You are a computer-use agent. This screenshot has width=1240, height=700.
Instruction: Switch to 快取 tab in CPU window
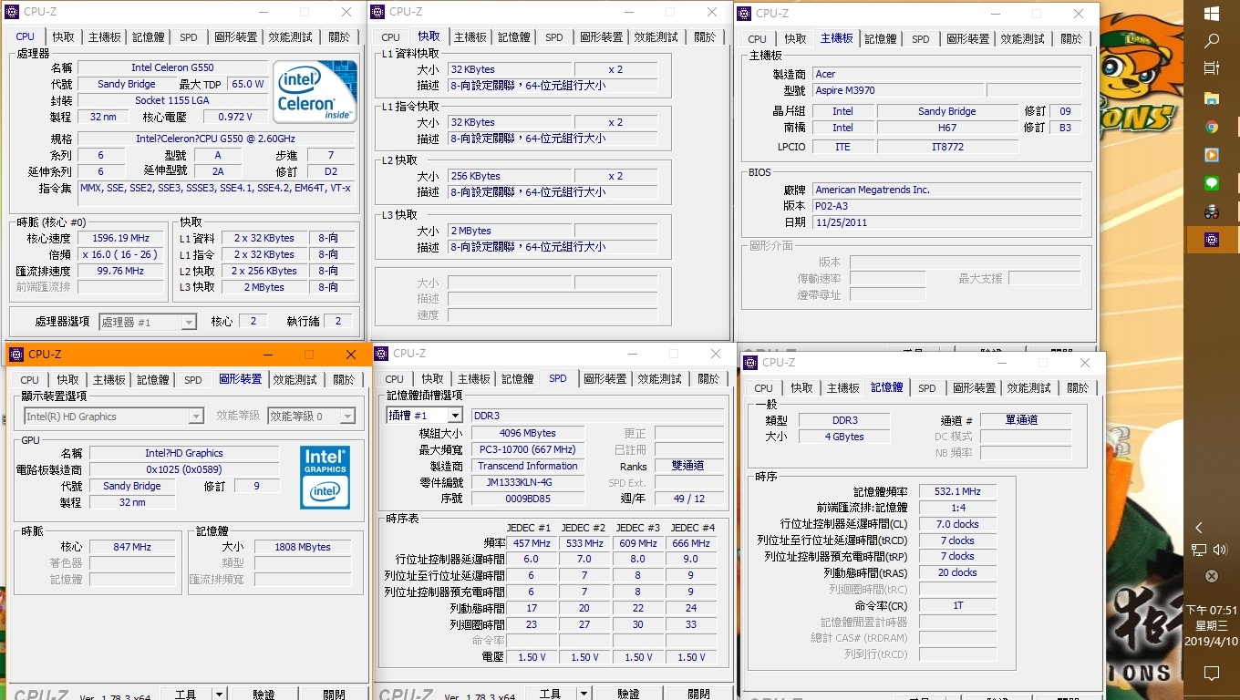[x=64, y=37]
